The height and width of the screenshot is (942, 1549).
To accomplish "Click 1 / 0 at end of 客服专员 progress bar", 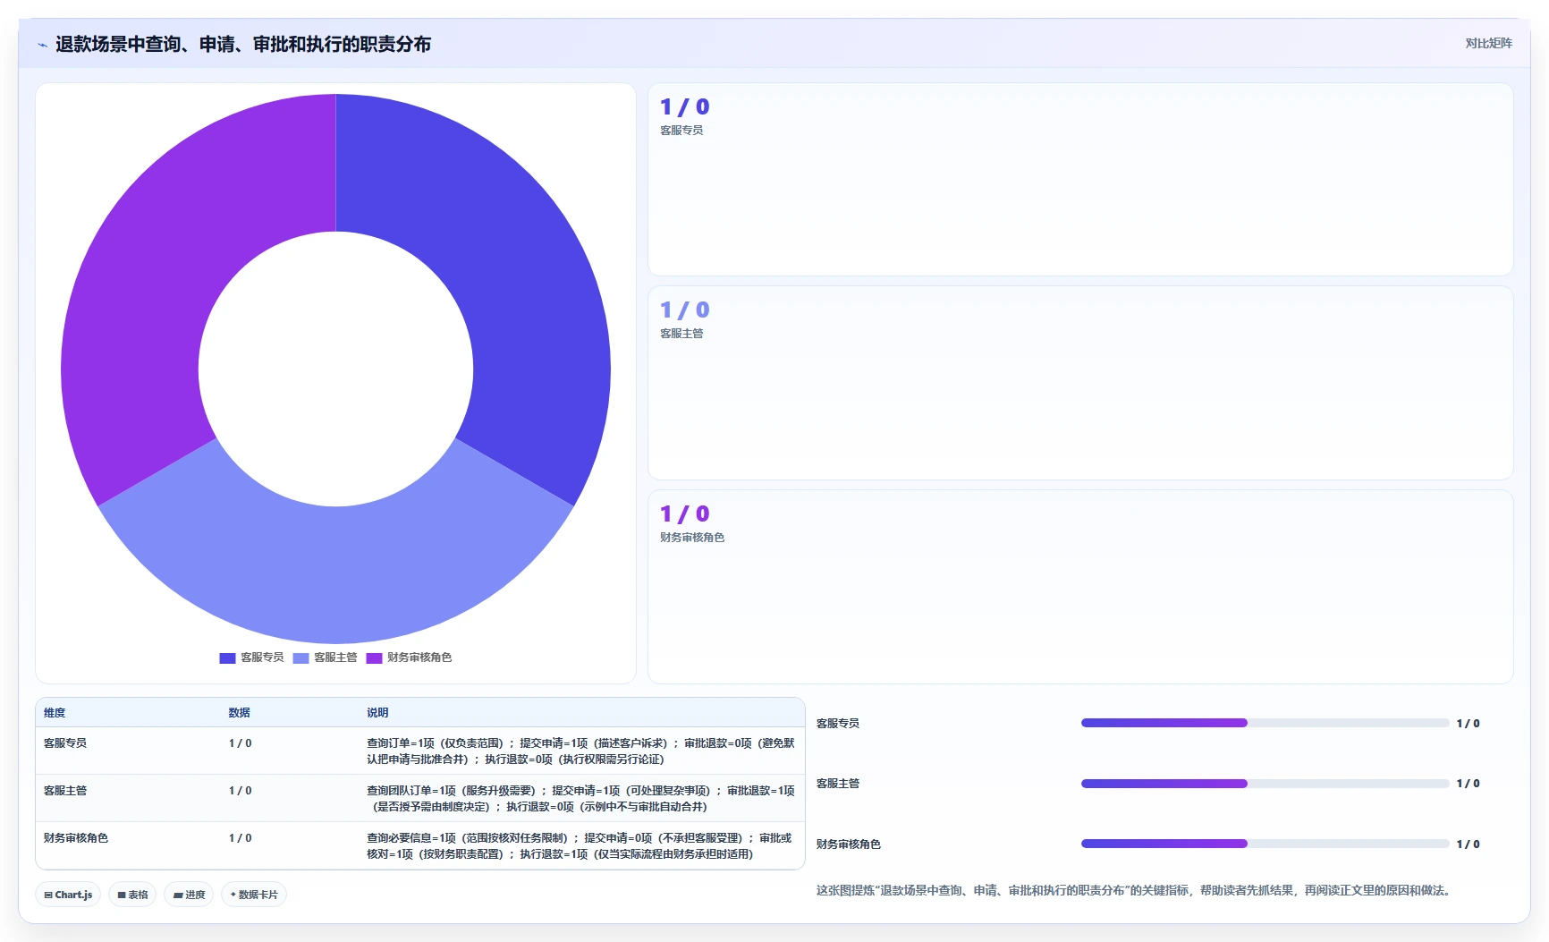I will tap(1468, 724).
